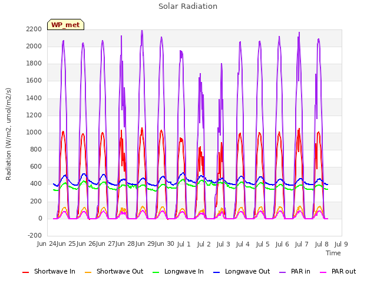377x283 pixels.
Task: Select the PAR in legend entry
Action: [x=295, y=271]
